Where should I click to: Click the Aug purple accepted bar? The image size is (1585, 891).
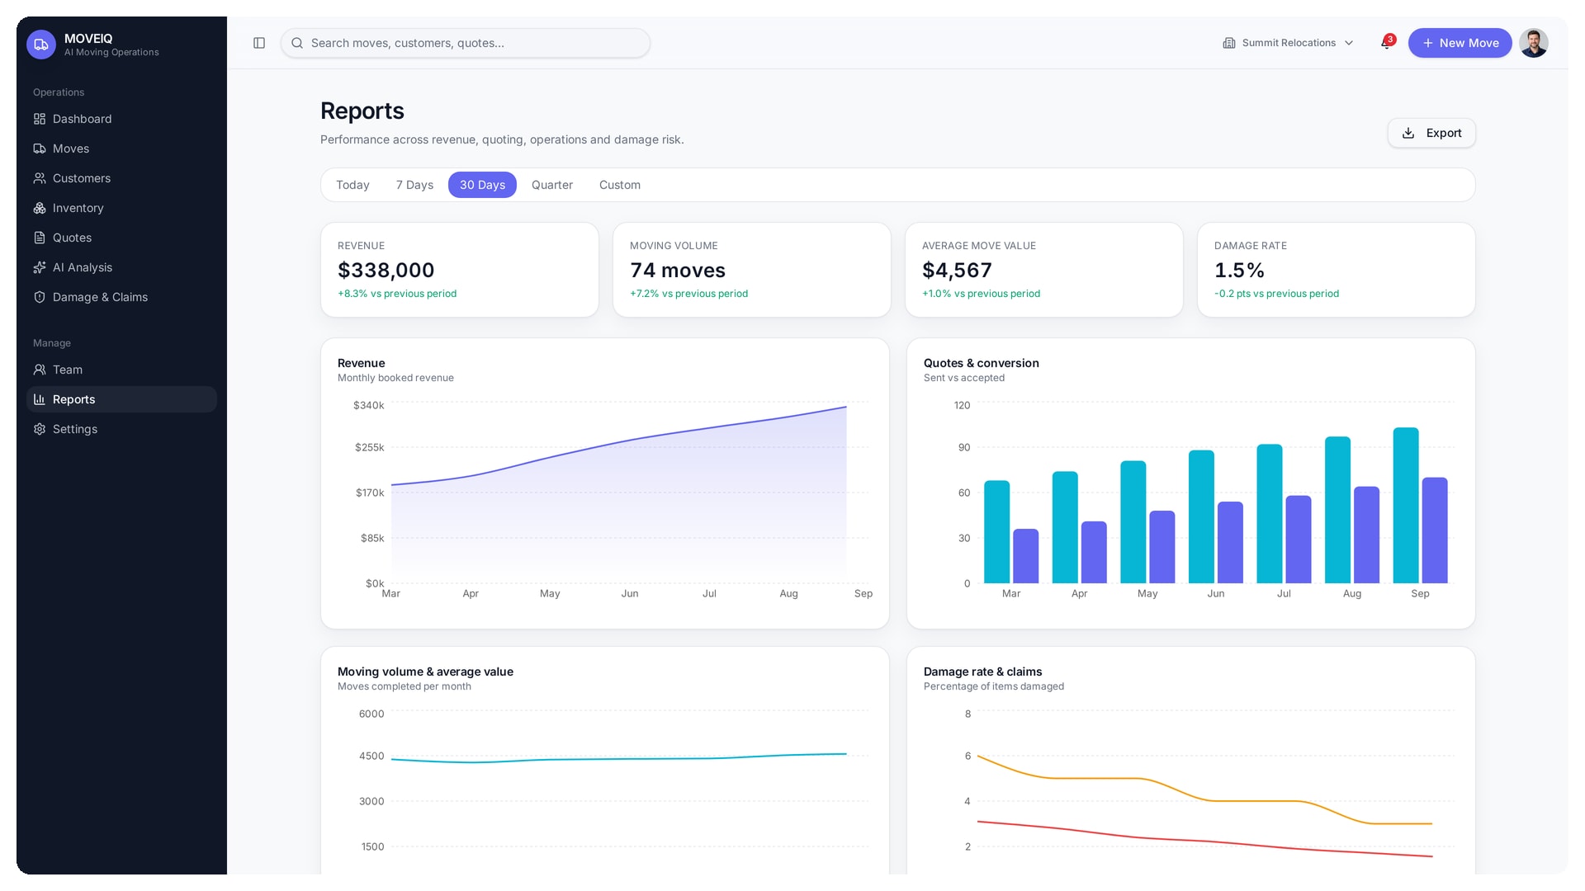(1367, 535)
